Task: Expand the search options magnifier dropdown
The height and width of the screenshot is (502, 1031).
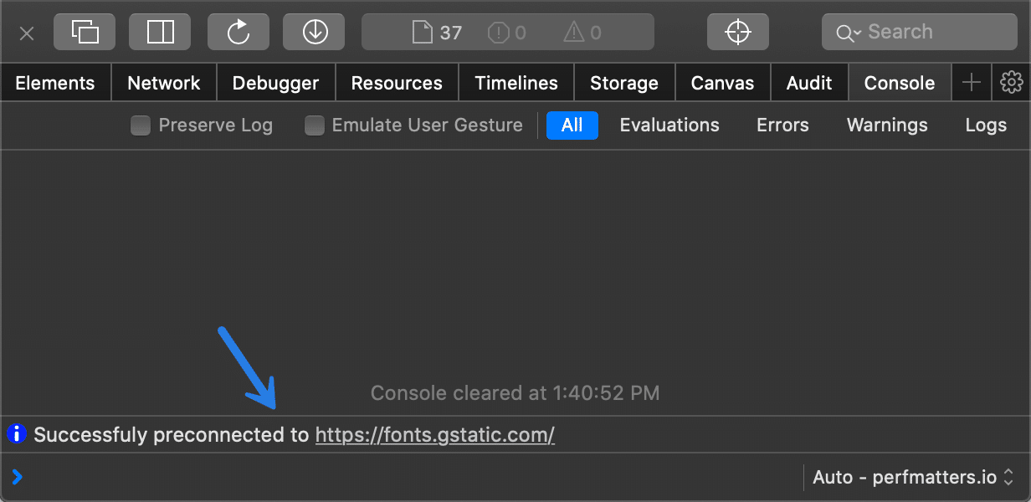Action: click(x=848, y=33)
